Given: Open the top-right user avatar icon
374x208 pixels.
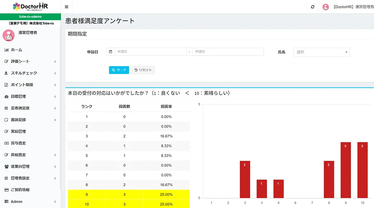Looking at the screenshot, I should click(326, 7).
